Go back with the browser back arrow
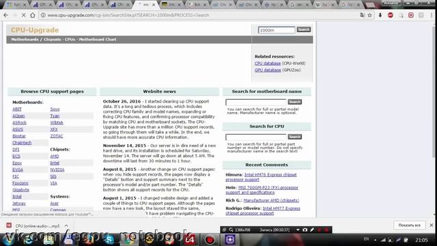 point(5,15)
